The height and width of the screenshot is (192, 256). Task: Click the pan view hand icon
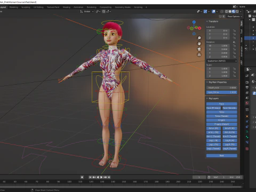[199, 44]
